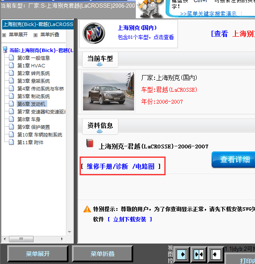Click top 菜单展开 link in sidebar

pyautogui.click(x=18, y=35)
